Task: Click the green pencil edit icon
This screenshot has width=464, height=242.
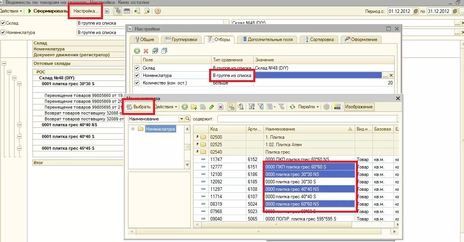Action: point(211,107)
